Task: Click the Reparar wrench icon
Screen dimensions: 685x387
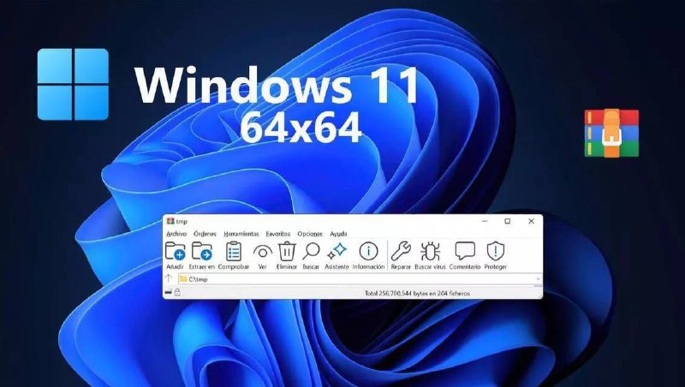Action: [401, 252]
